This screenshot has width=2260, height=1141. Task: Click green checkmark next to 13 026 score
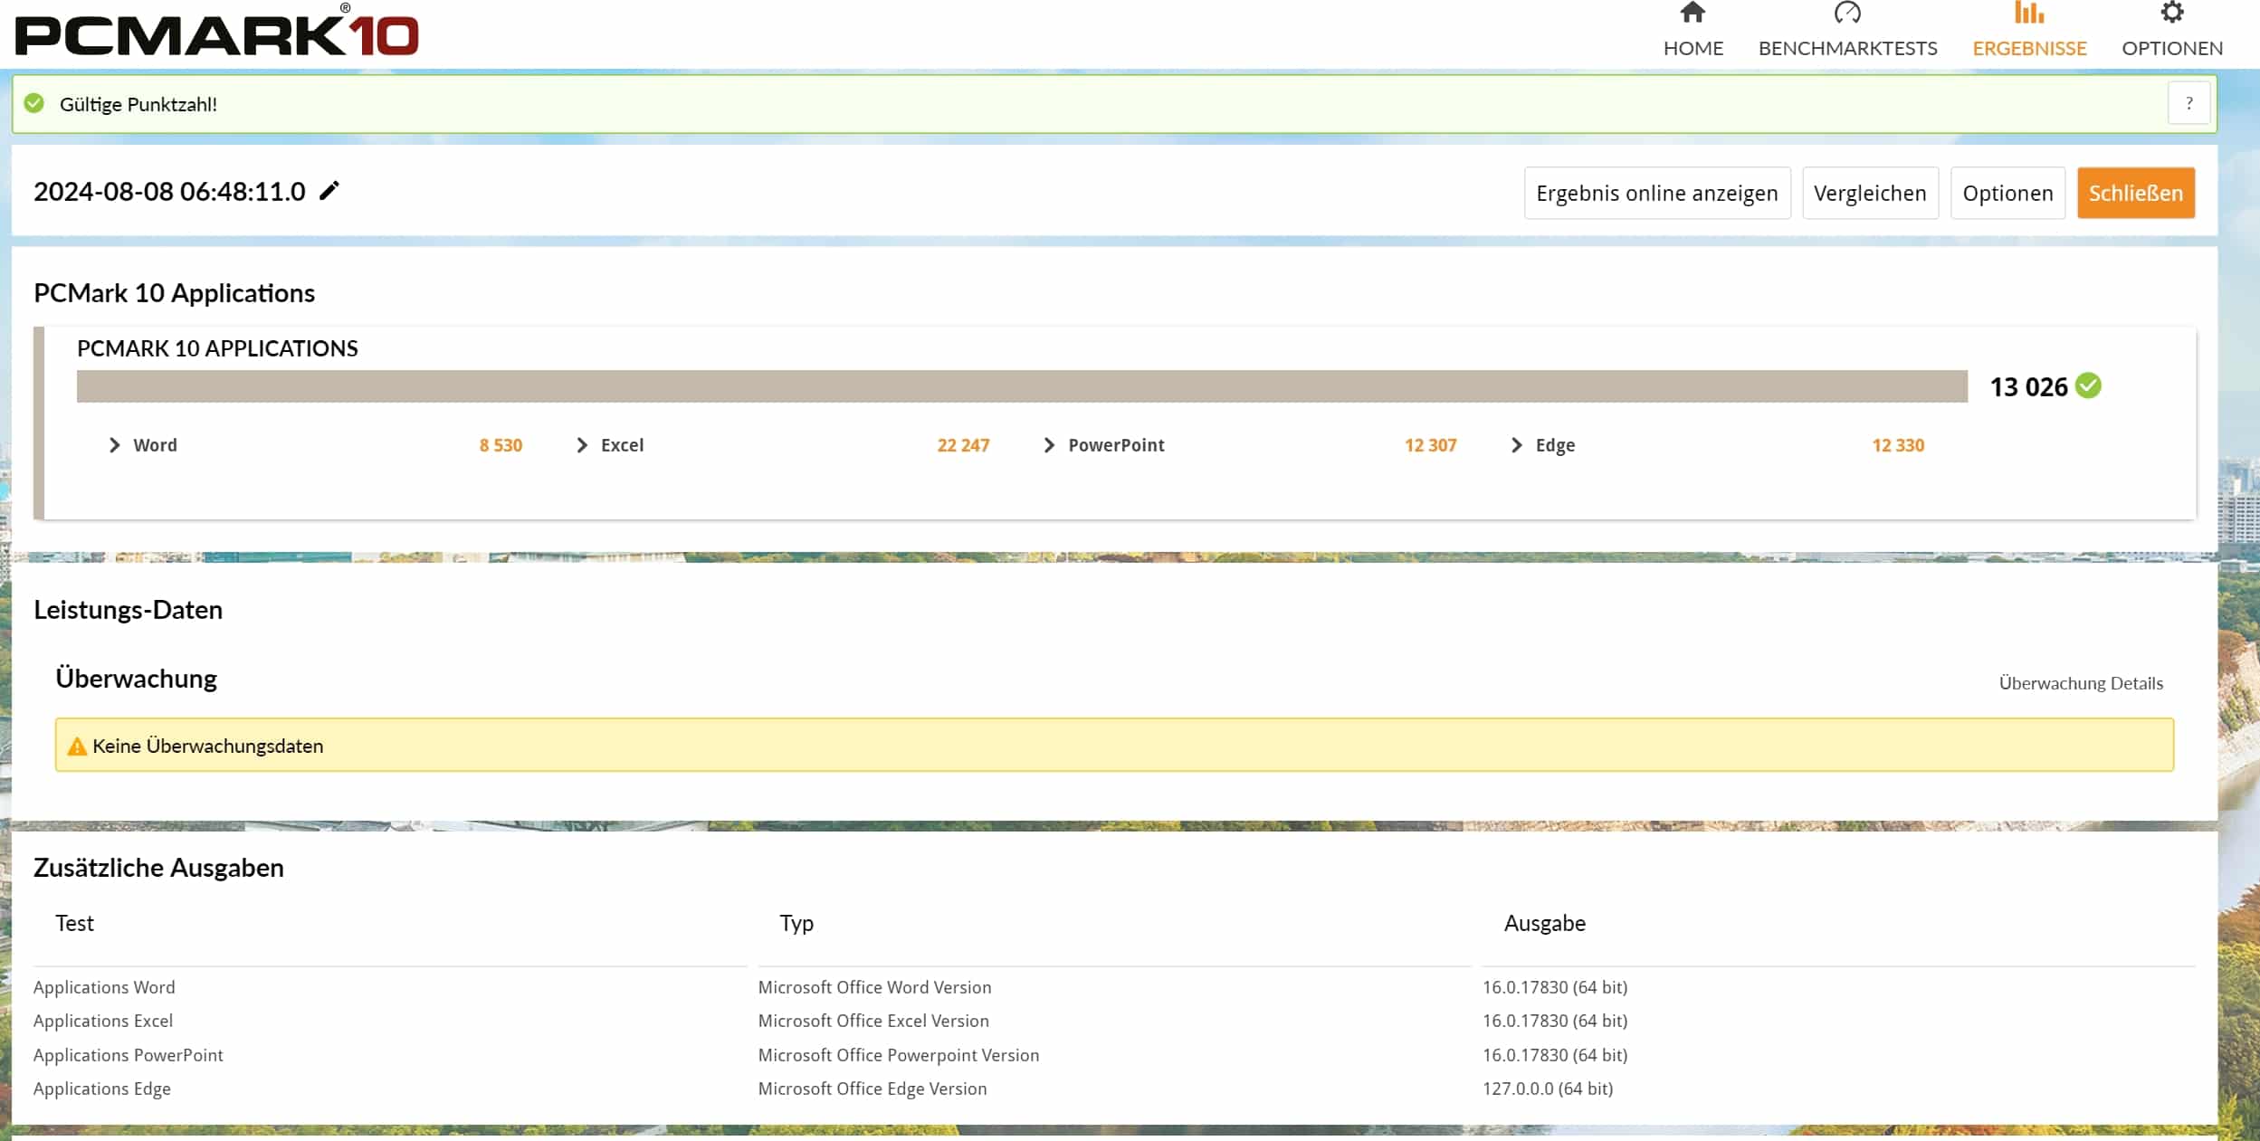click(2088, 386)
